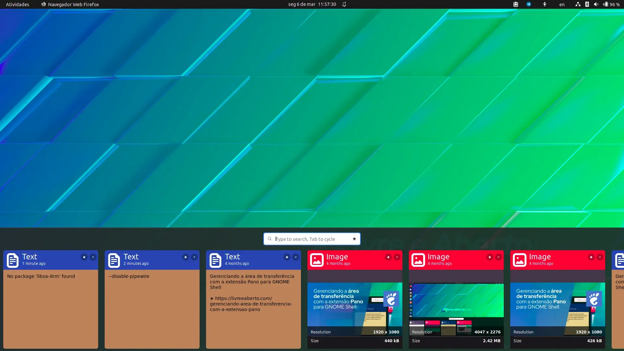Switch the 'en' keyboard layout indicator
Viewport: 624px width, 351px height.
pyautogui.click(x=562, y=4)
